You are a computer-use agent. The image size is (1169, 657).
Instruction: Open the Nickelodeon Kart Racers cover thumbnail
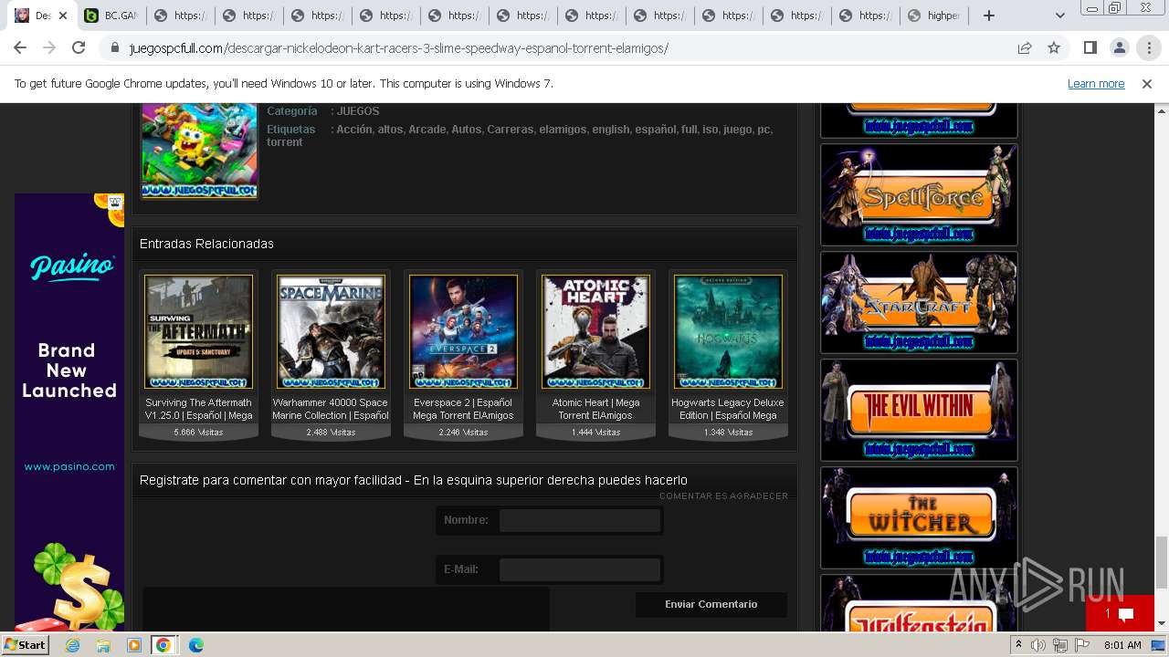click(x=199, y=151)
